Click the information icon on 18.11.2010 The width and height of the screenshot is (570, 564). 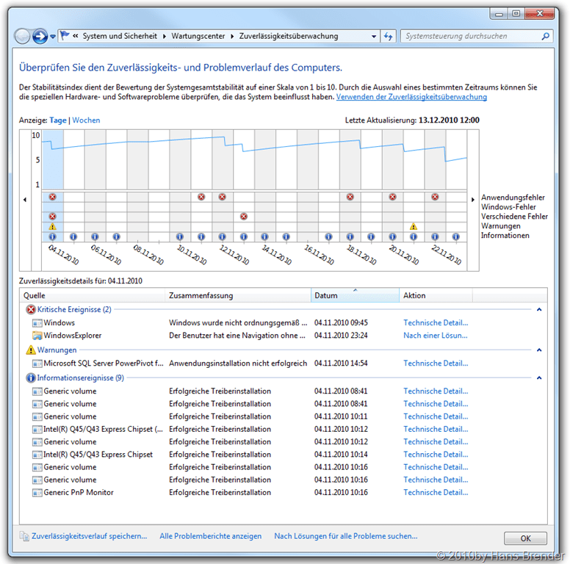[x=350, y=237]
